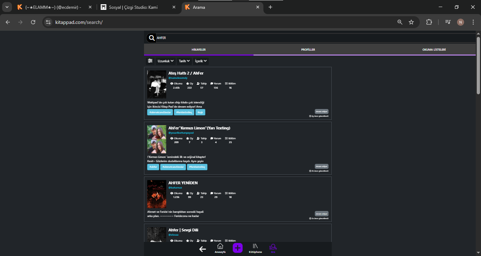Screen dimensions: 481x256
Task: Click the magnifier search icon beside AHFER
Action: click(151, 38)
